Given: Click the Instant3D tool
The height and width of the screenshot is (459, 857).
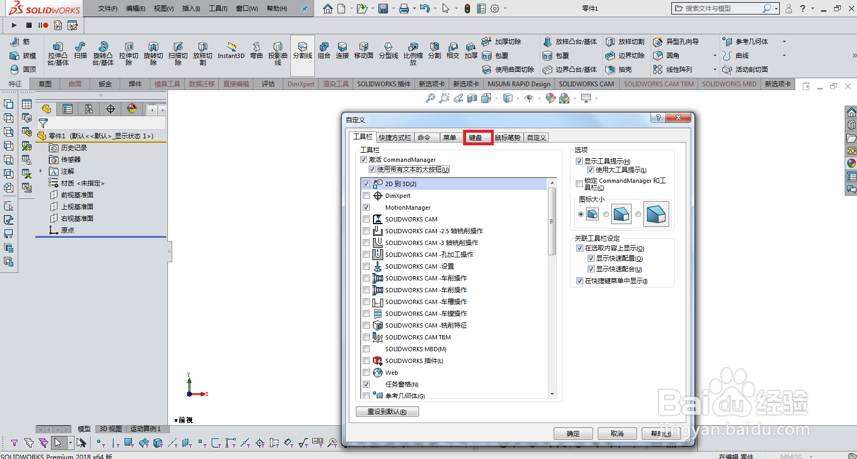Looking at the screenshot, I should 231,50.
